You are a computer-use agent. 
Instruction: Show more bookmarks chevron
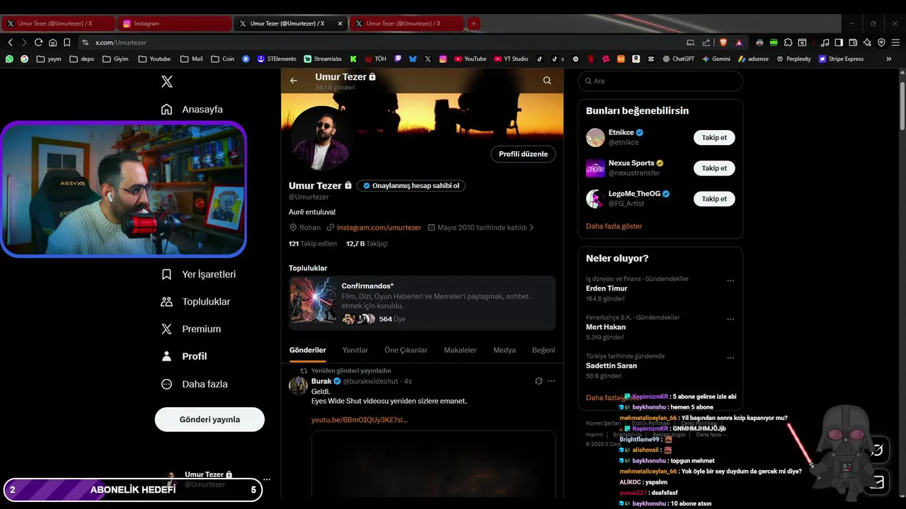coord(889,59)
